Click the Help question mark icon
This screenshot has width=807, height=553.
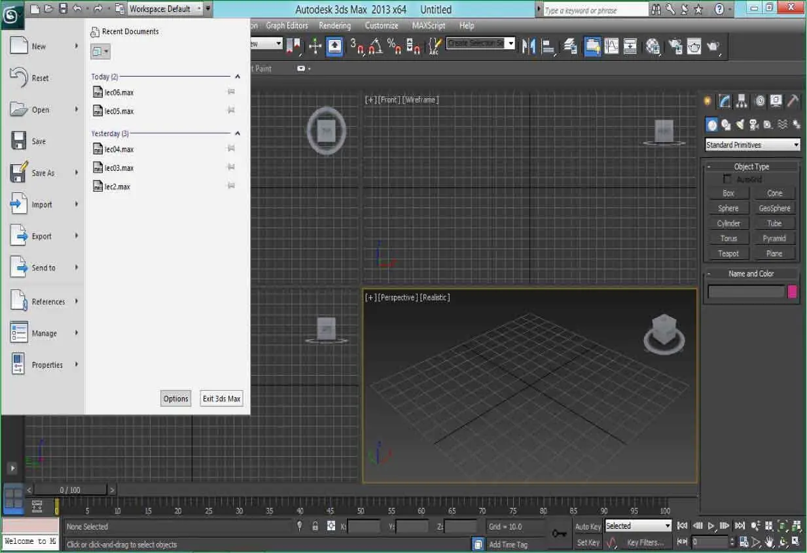(x=719, y=9)
